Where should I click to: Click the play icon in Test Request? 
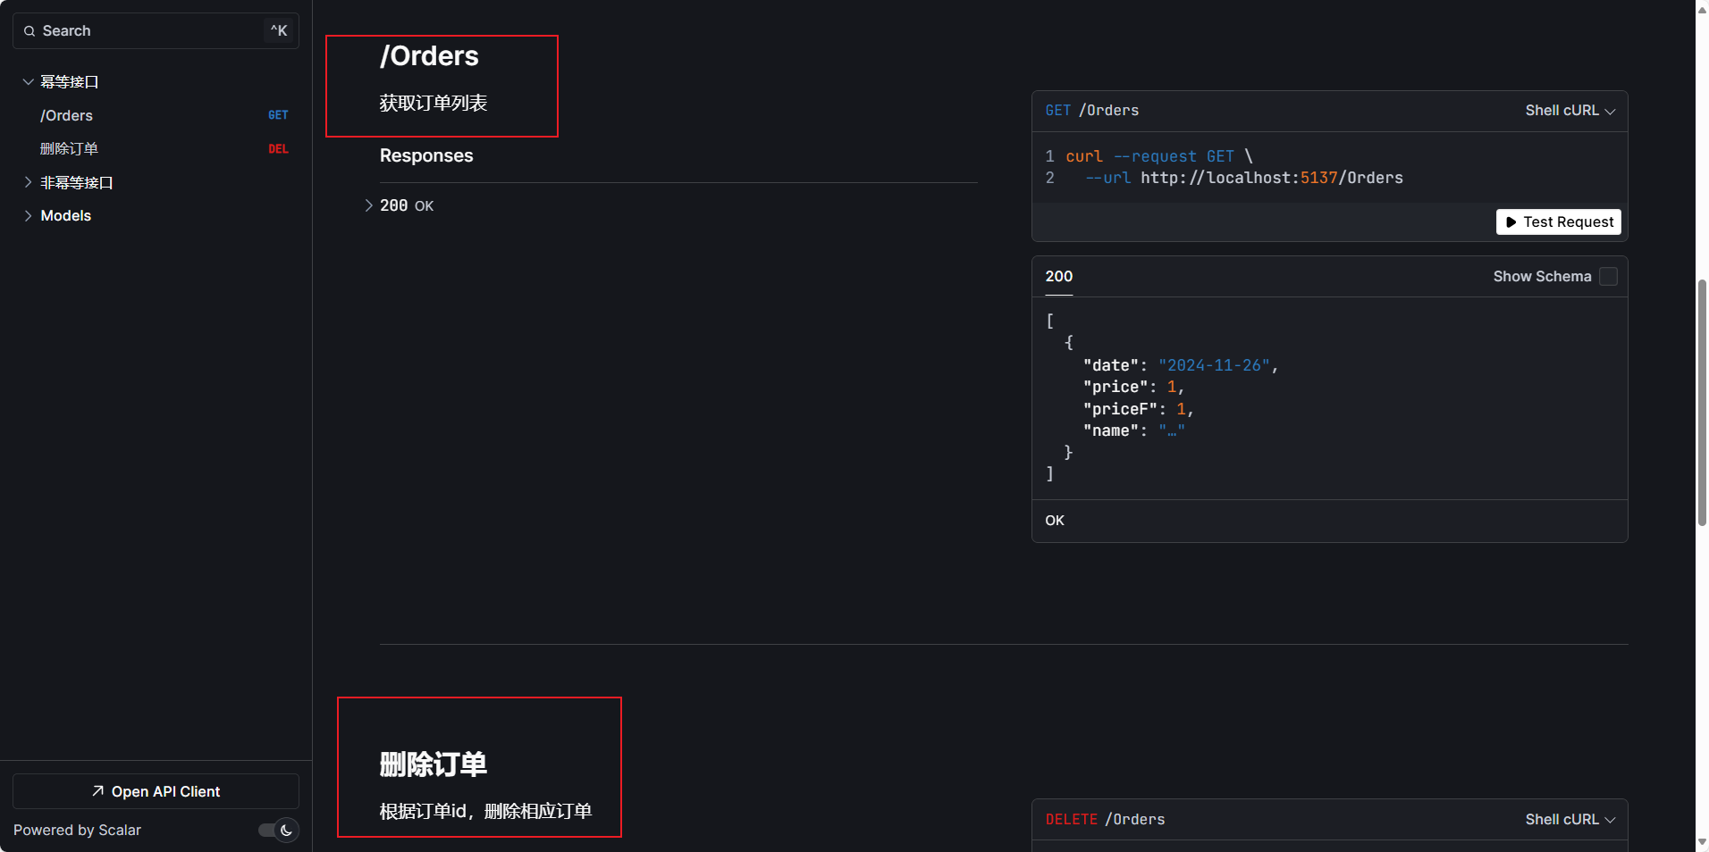1511,222
